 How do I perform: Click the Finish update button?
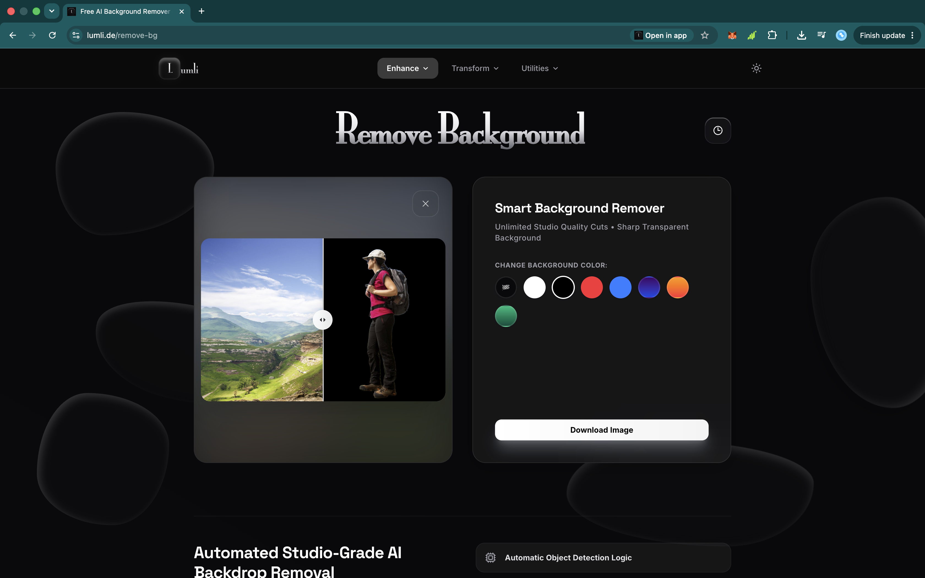coord(886,36)
